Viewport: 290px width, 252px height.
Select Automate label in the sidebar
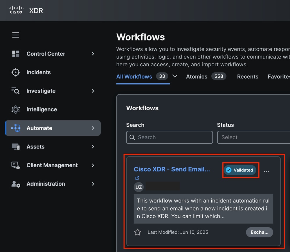39,128
